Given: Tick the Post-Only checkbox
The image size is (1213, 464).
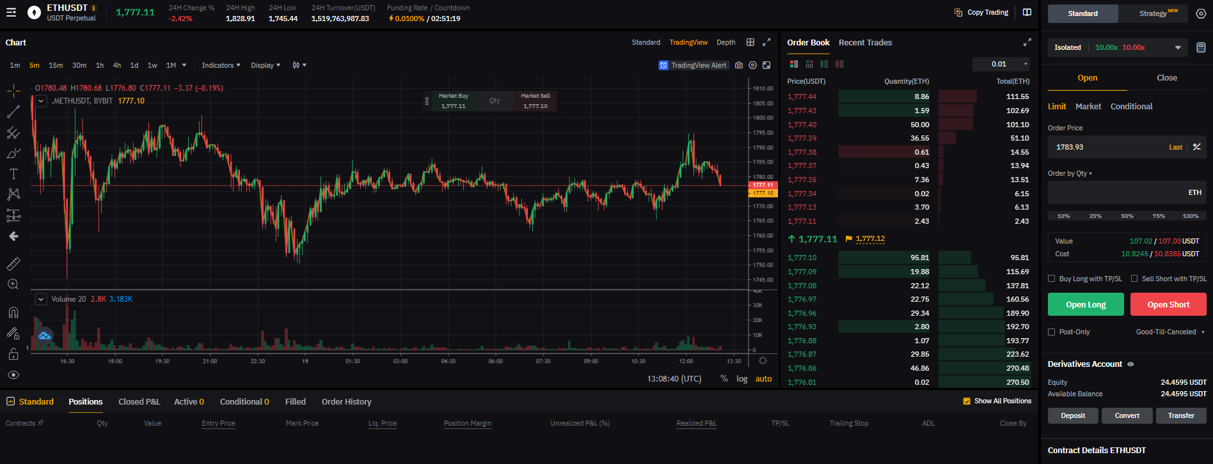Looking at the screenshot, I should pos(1052,332).
